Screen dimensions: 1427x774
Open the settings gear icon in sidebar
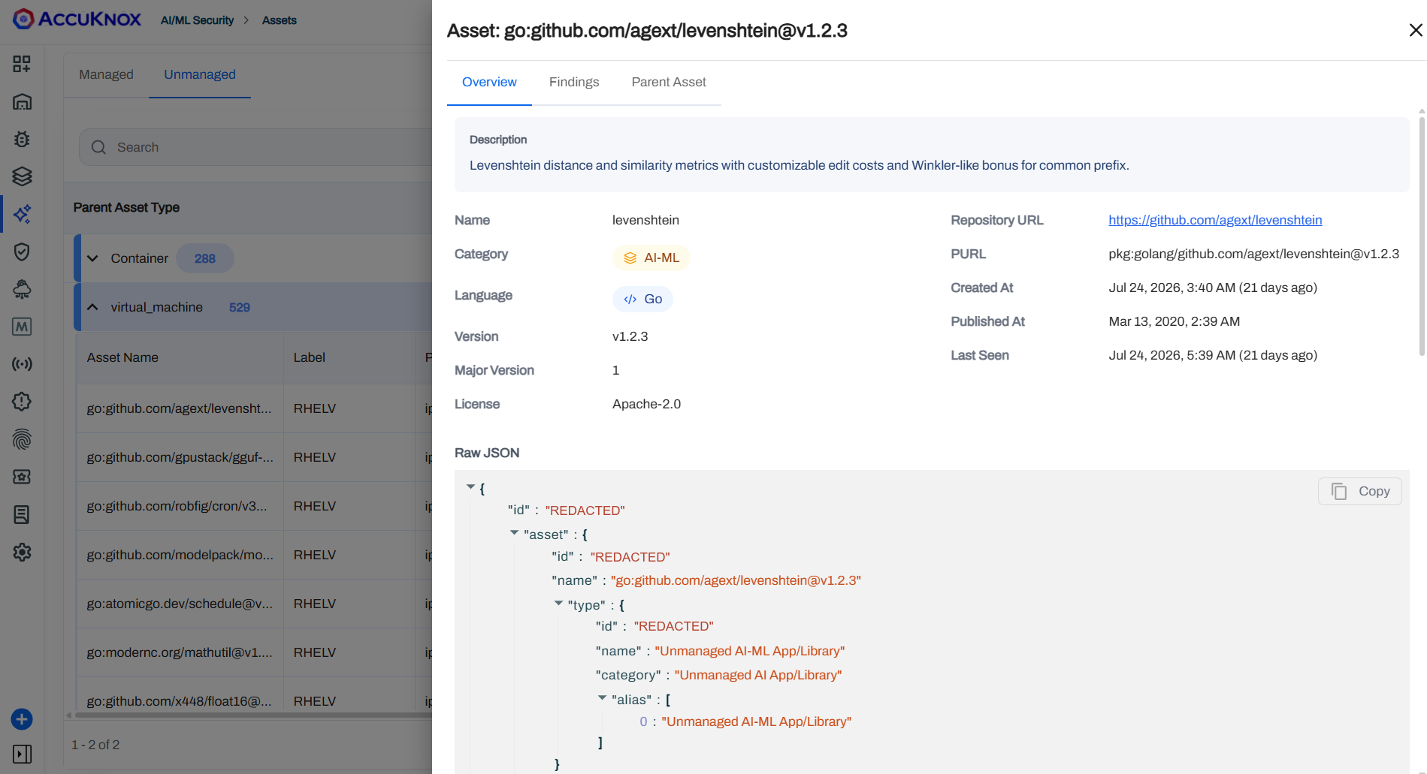tap(22, 552)
